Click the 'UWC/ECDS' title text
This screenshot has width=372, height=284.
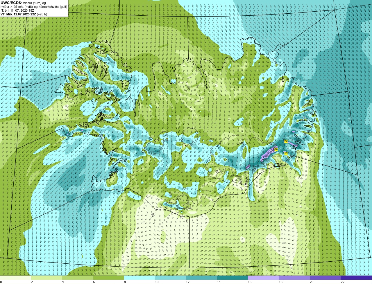11,3
